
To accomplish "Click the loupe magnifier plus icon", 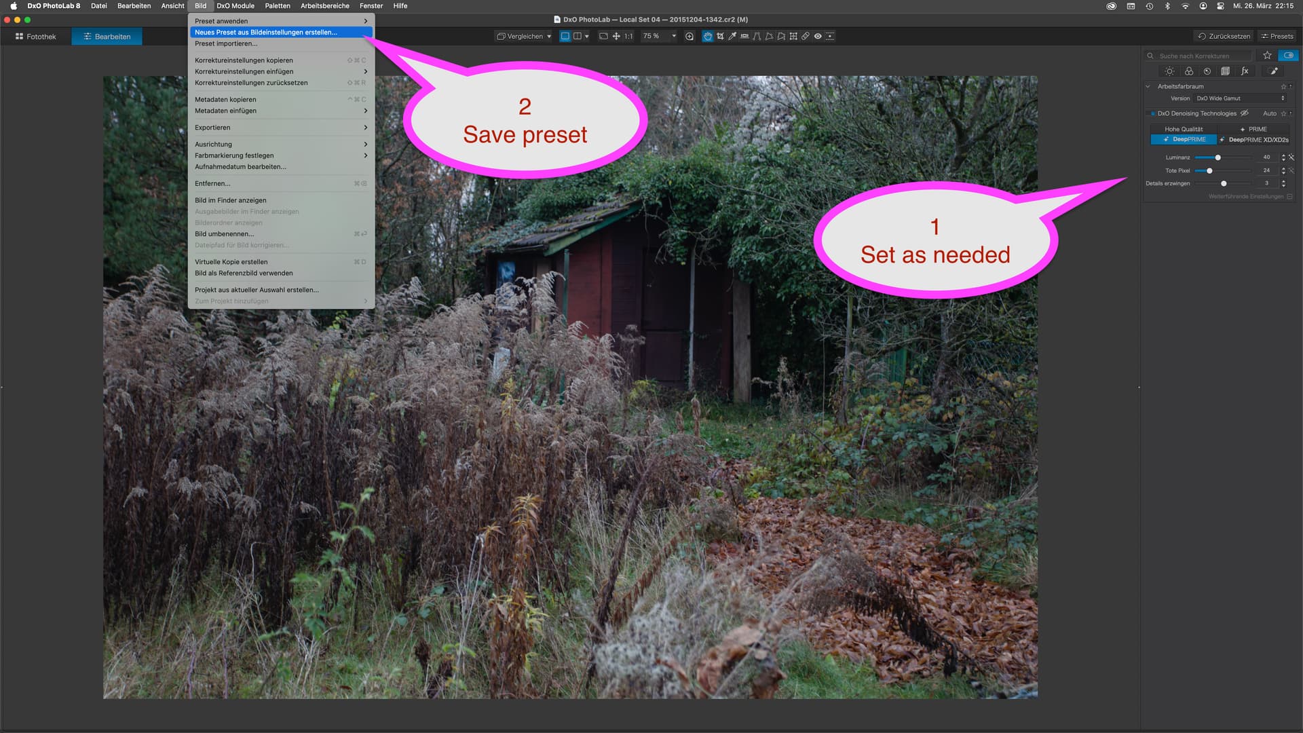I will [690, 36].
